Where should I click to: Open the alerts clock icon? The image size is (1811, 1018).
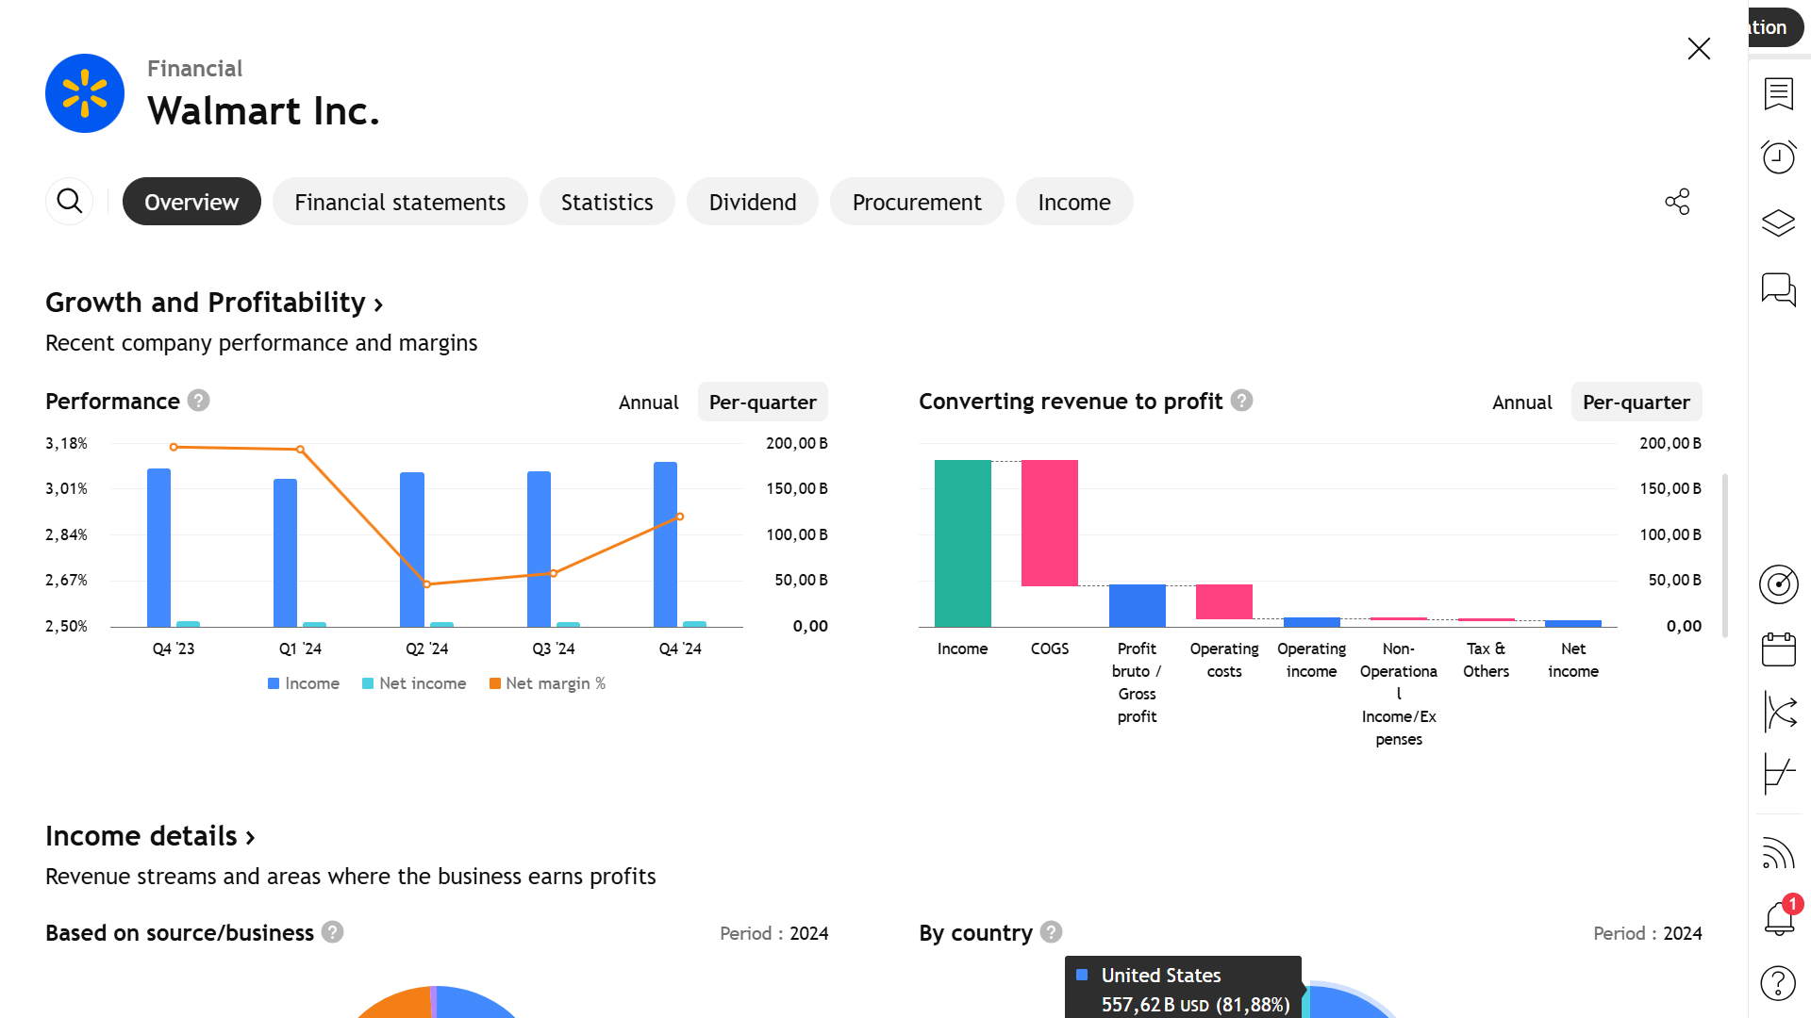coord(1779,156)
